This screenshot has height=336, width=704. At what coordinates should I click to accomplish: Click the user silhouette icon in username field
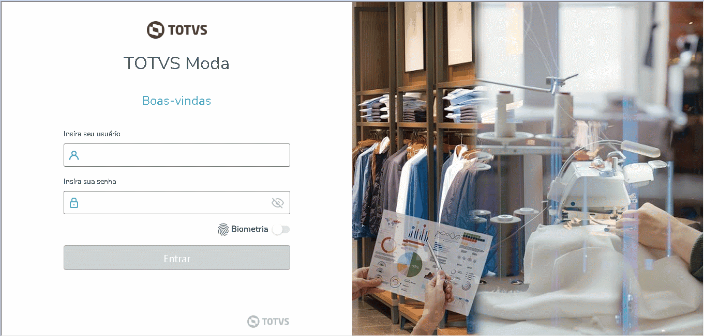tap(74, 155)
